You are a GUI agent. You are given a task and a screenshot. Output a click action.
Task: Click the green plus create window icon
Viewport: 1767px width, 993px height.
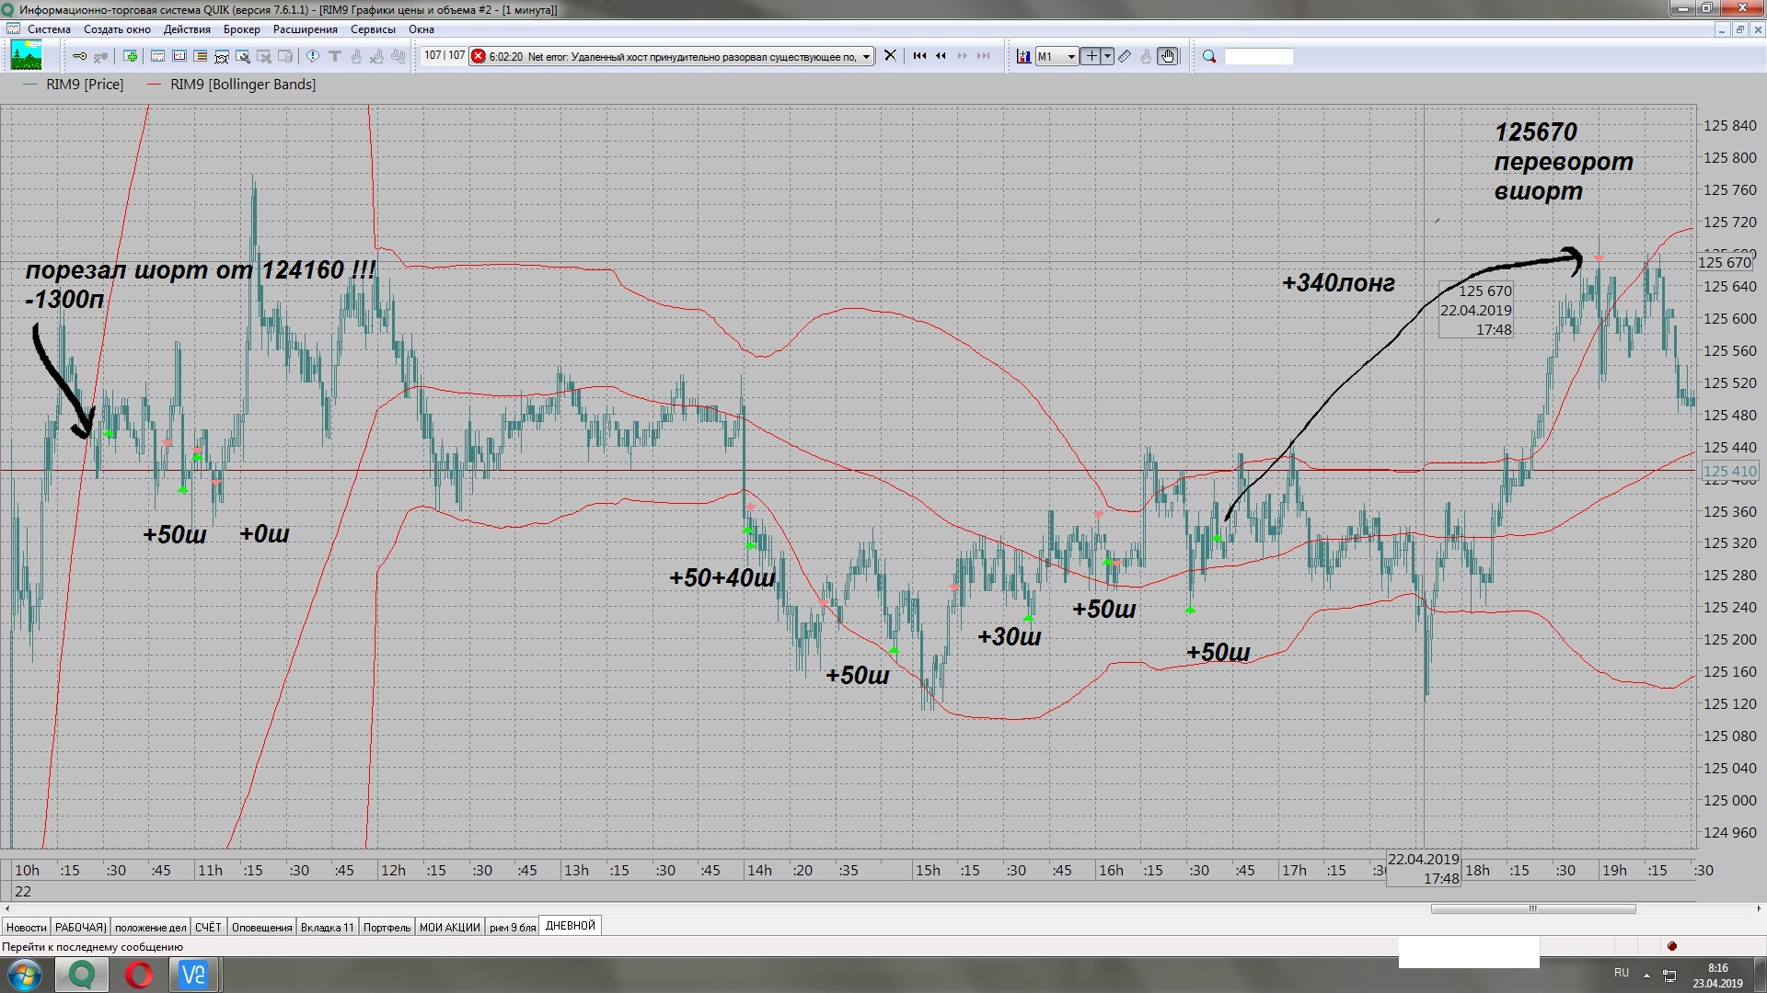coord(131,56)
